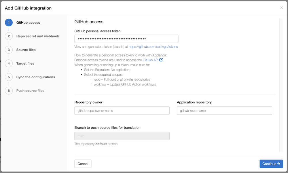Click step 6 circle icon
The width and height of the screenshot is (288, 173).
9,91
